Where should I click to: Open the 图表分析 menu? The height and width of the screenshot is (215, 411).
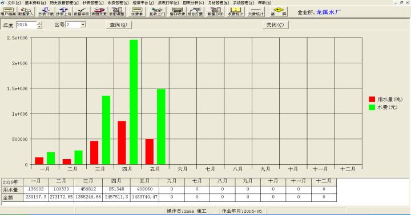(194, 3)
